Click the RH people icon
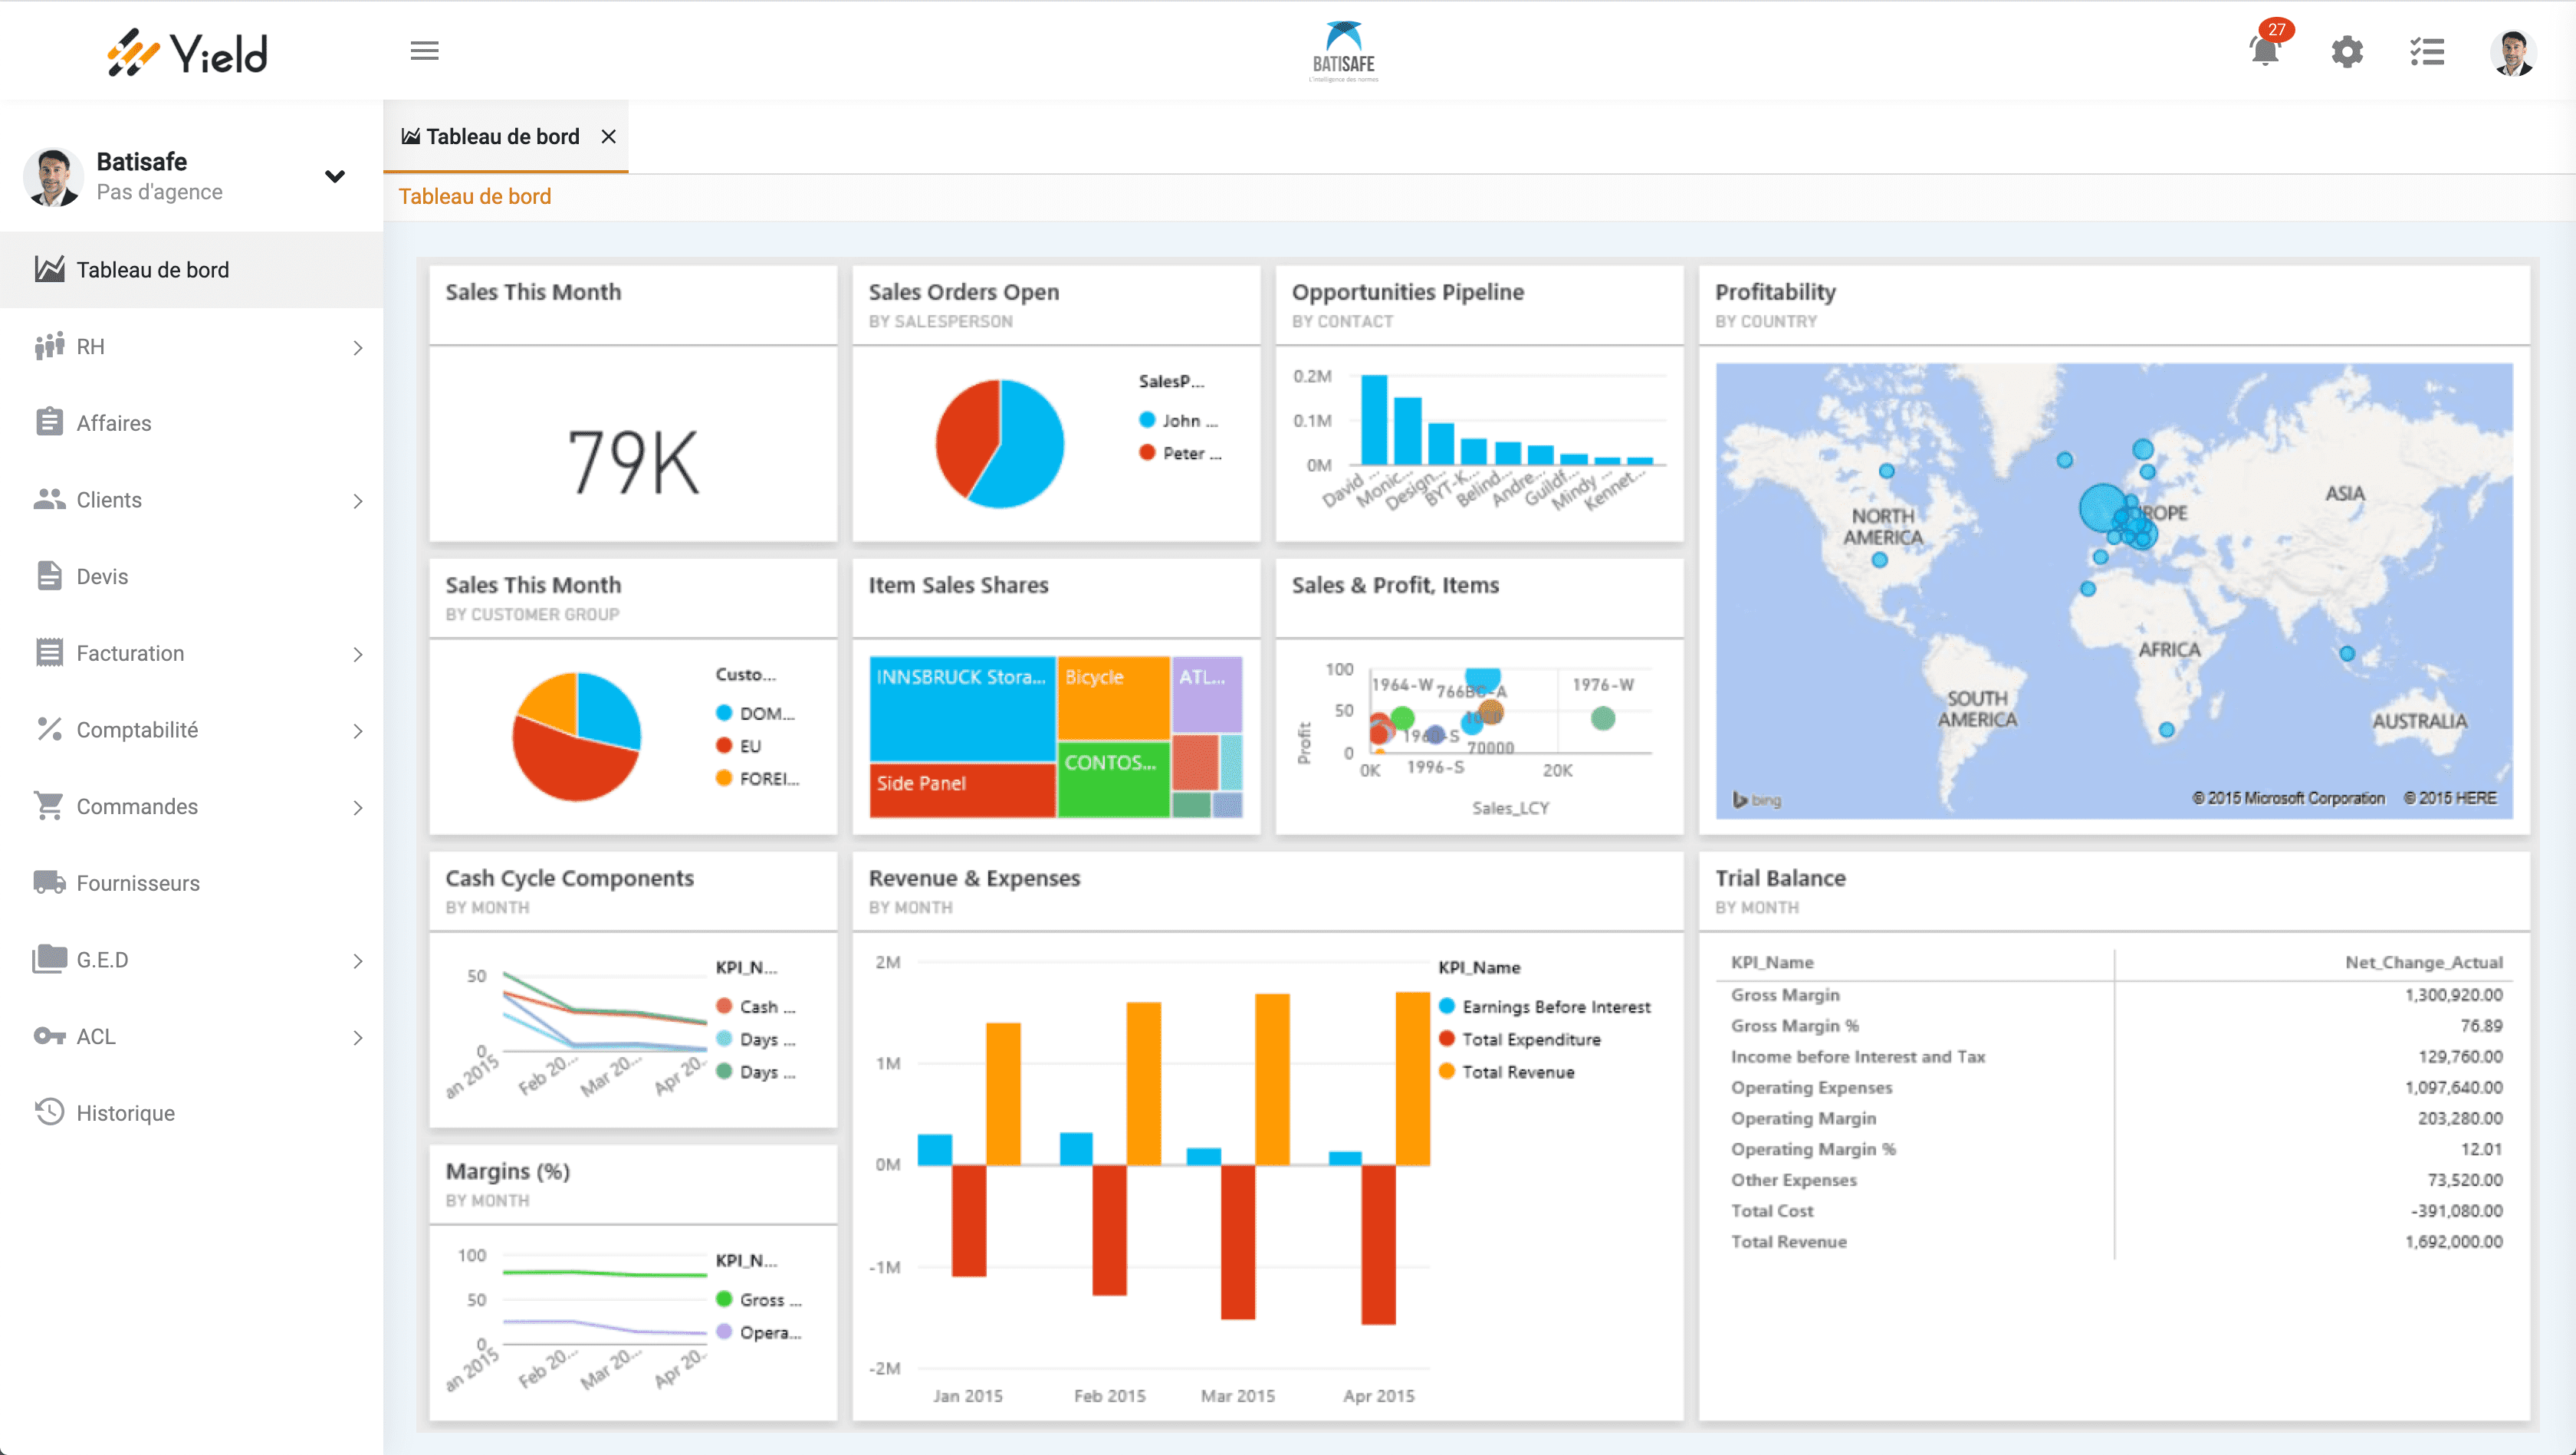Image resolution: width=2576 pixels, height=1455 pixels. [x=49, y=346]
